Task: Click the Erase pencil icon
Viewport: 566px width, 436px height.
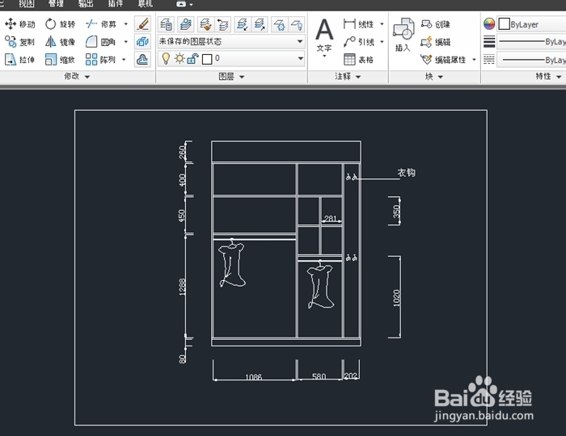Action: [x=142, y=24]
